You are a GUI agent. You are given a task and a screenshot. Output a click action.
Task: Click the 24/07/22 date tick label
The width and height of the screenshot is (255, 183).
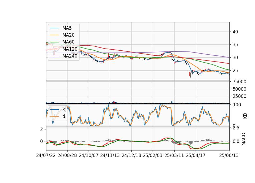(x=46, y=155)
